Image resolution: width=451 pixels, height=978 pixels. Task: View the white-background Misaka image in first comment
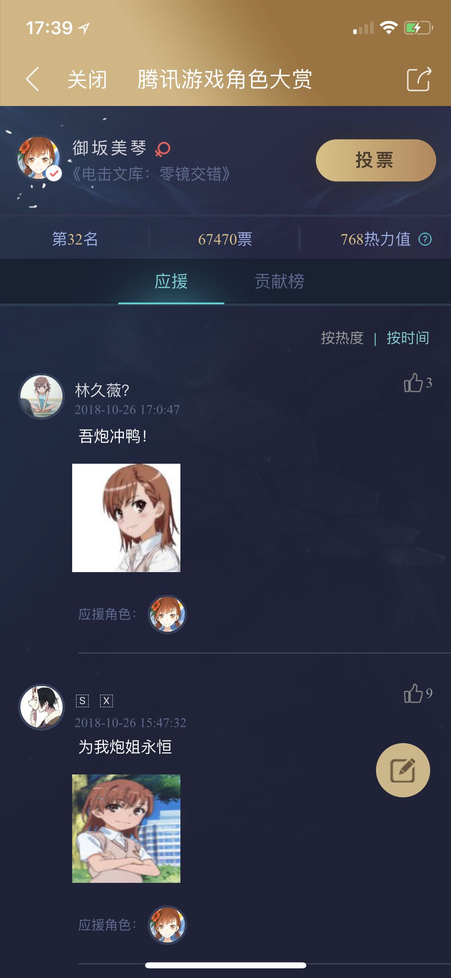click(126, 518)
